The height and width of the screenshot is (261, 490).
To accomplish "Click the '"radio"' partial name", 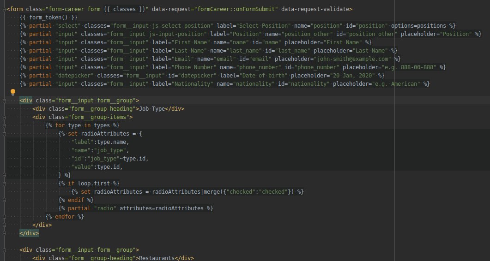I will point(105,208).
